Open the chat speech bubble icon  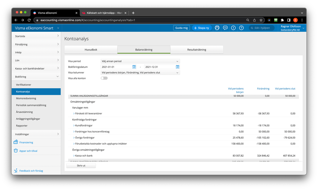[x=225, y=28]
